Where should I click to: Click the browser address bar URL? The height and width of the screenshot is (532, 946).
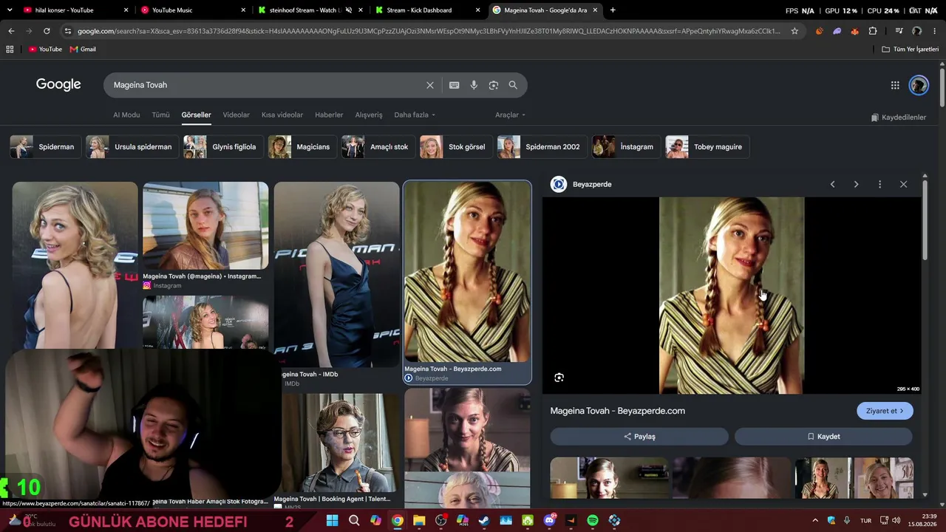pos(429,31)
